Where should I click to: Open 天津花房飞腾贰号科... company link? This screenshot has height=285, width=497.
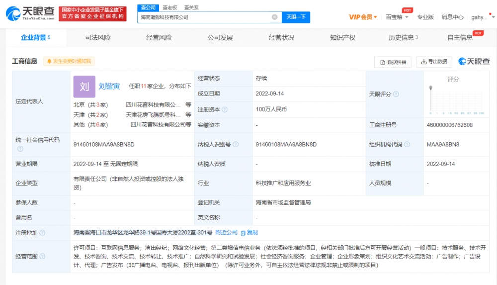pyautogui.click(x=153, y=114)
